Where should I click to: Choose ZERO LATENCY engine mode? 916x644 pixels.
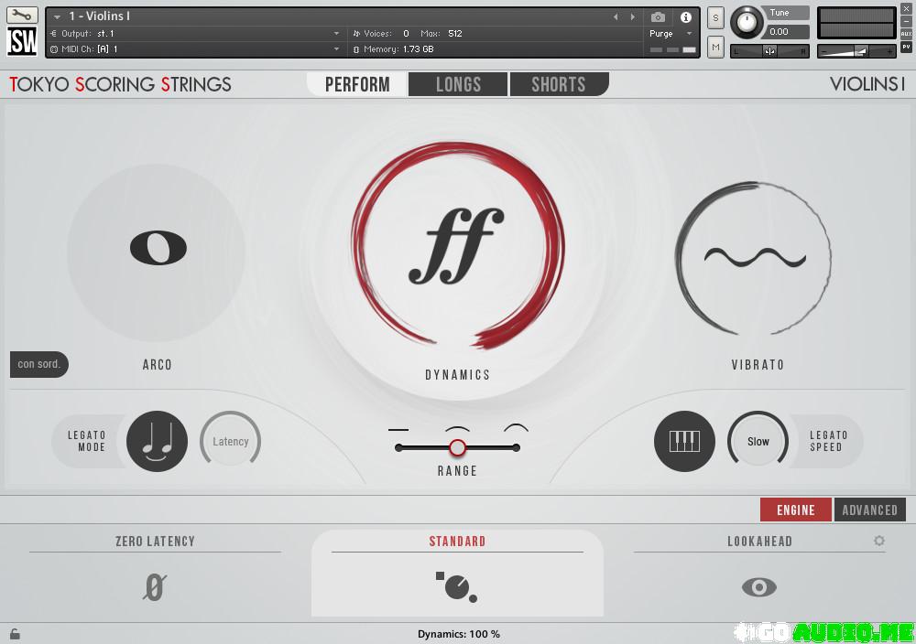coord(155,542)
